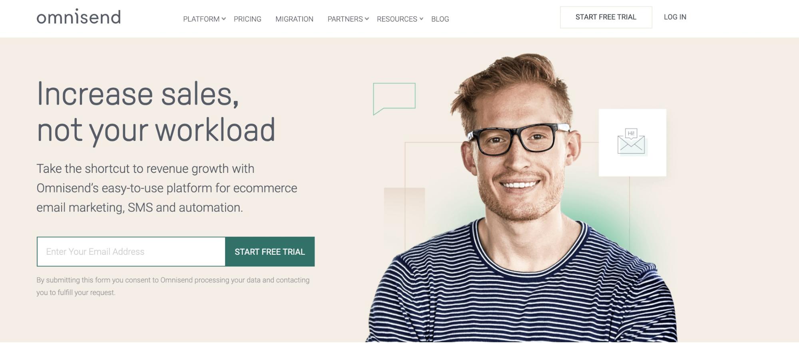The image size is (799, 343).
Task: Click the envelope Hi! email icon
Action: click(632, 141)
